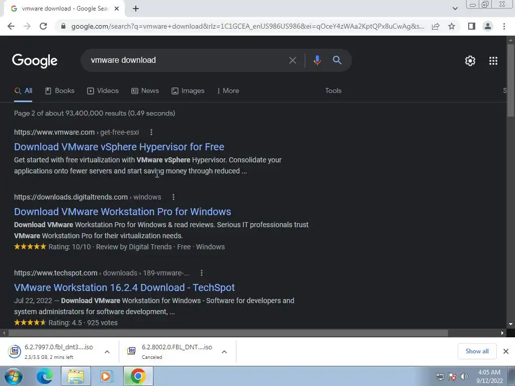Select the All results tab
Screen dimensions: 515x386
pyautogui.click(x=23, y=91)
